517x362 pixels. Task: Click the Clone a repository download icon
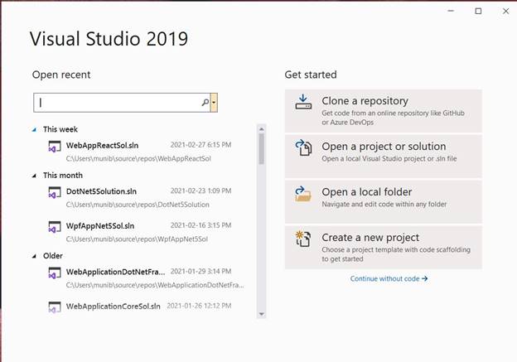tap(302, 104)
